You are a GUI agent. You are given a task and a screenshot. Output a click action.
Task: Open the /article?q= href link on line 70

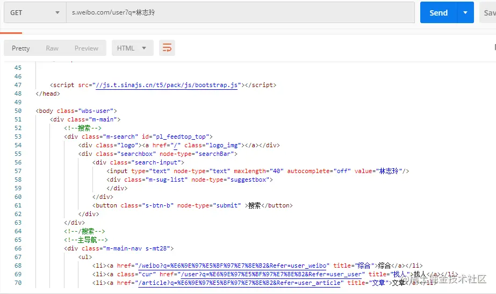coord(240,283)
